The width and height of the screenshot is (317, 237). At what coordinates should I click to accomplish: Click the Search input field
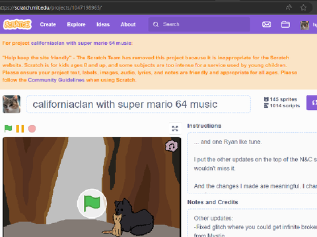coord(199,24)
